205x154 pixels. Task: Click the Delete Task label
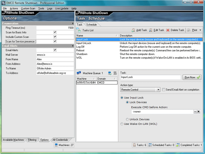click(177, 30)
